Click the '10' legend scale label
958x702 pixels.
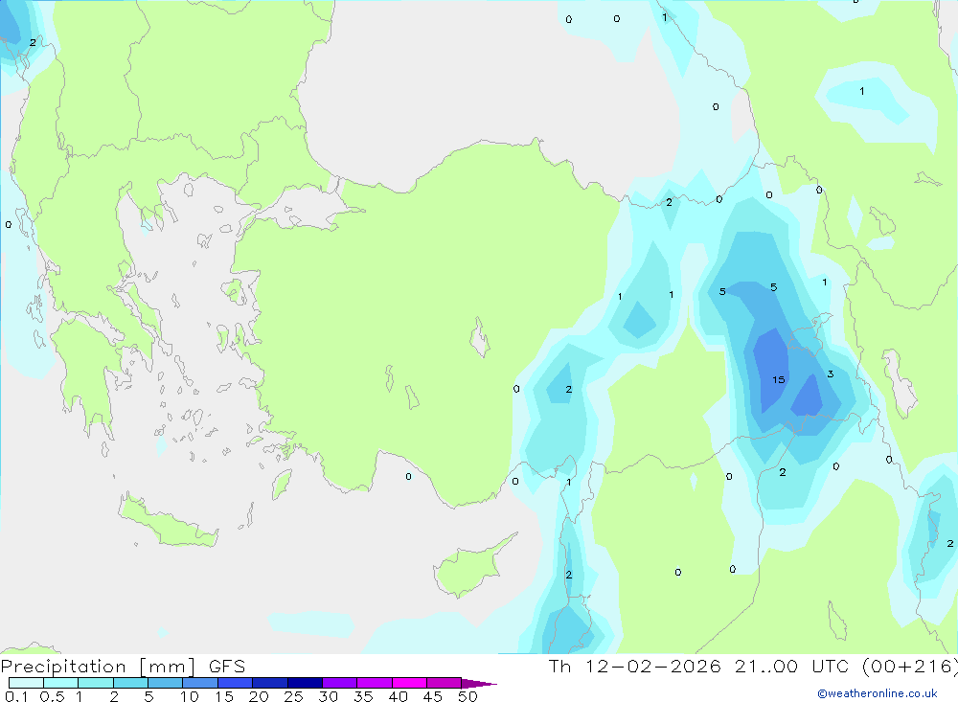190,696
